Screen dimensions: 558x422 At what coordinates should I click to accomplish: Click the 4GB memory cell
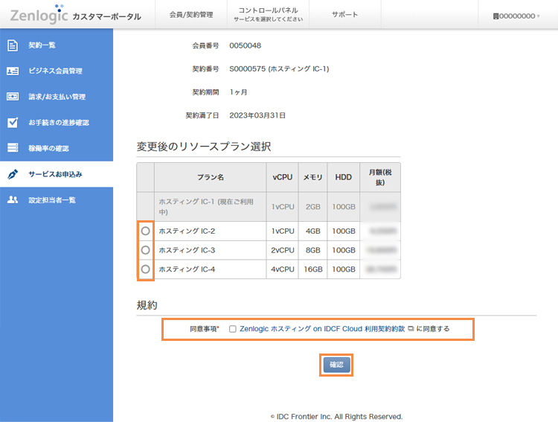tap(312, 231)
